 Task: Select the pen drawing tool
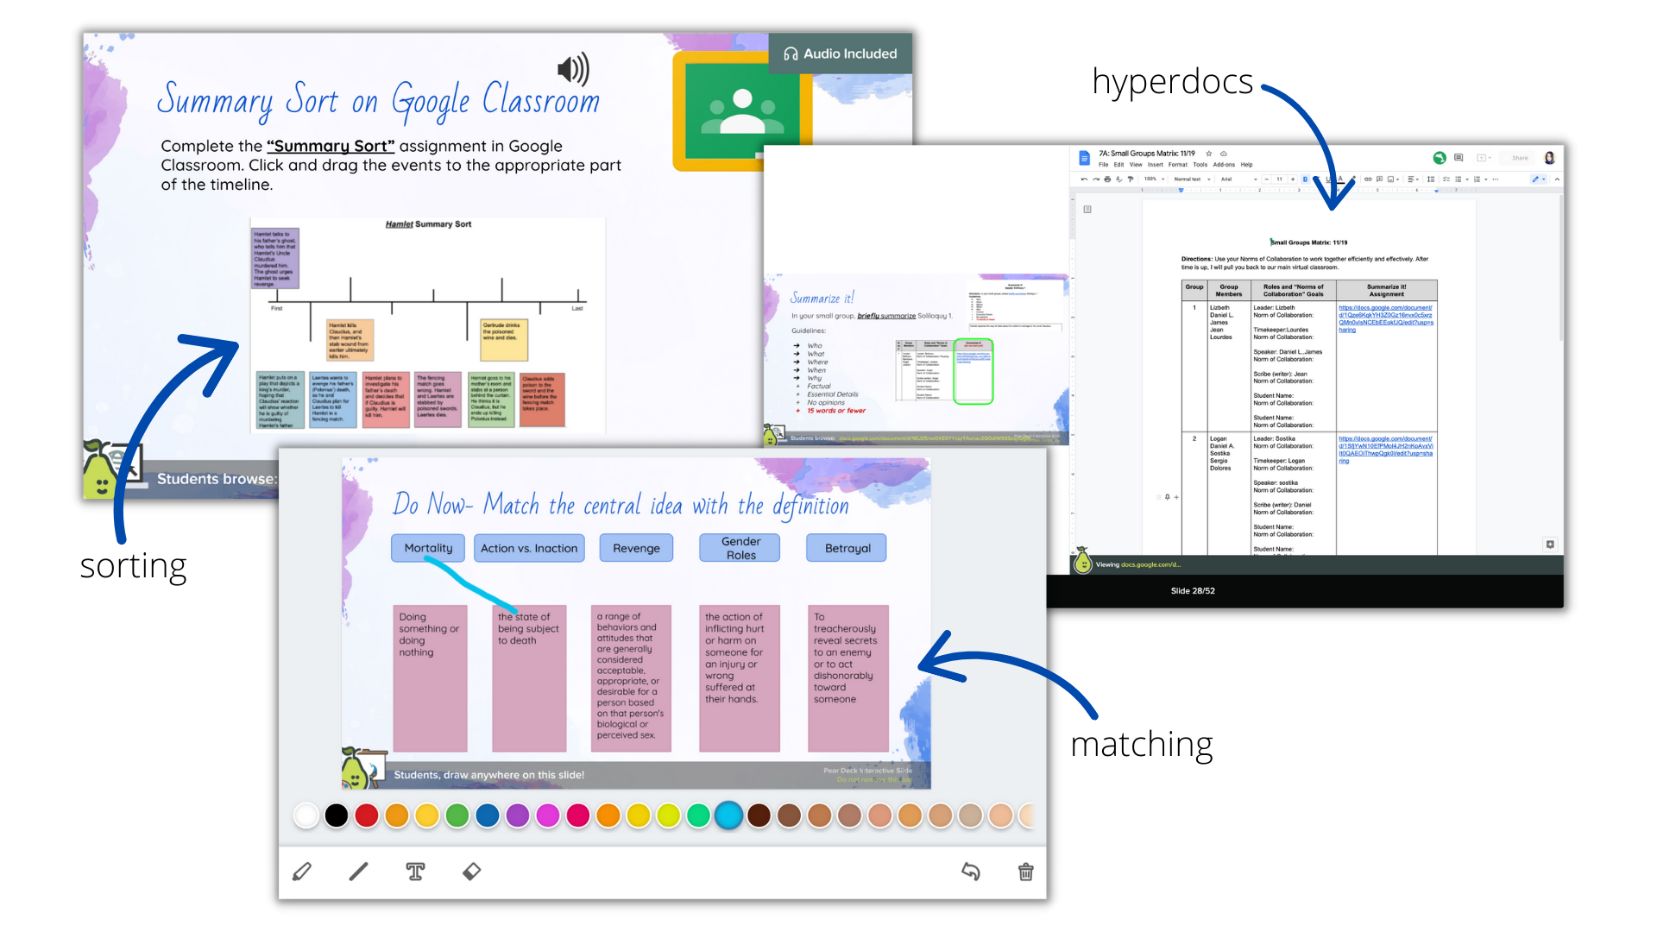pyautogui.click(x=302, y=872)
